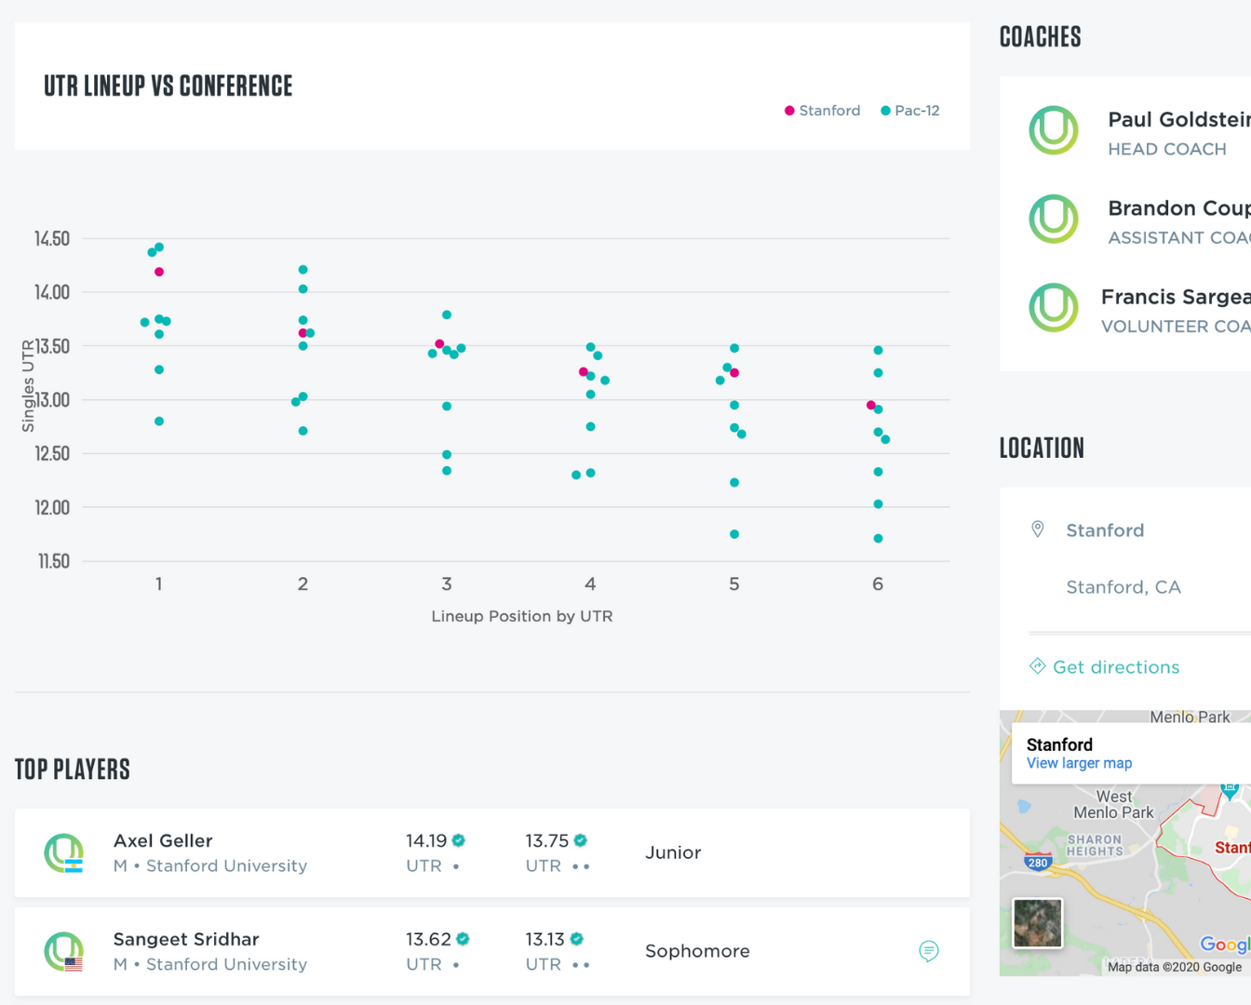
Task: Click the lowest teal point at lineup 5
Action: click(x=734, y=534)
